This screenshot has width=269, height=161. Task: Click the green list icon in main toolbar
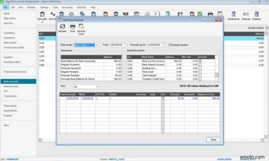coord(200,14)
